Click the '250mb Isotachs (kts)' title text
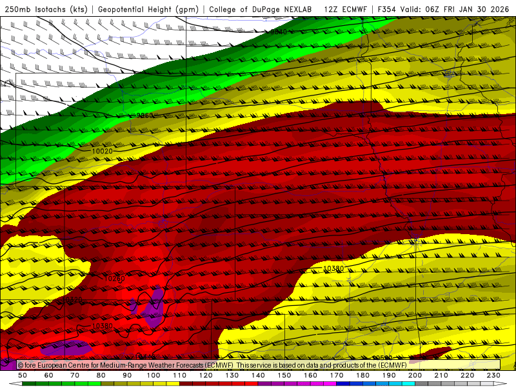The height and width of the screenshot is (387, 516). pos(46,10)
